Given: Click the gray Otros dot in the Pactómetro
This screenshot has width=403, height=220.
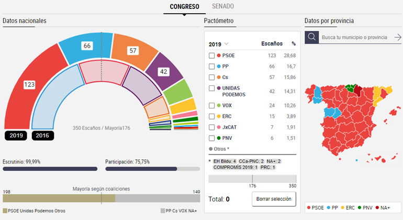Looking at the screenshot, I should point(210,149).
